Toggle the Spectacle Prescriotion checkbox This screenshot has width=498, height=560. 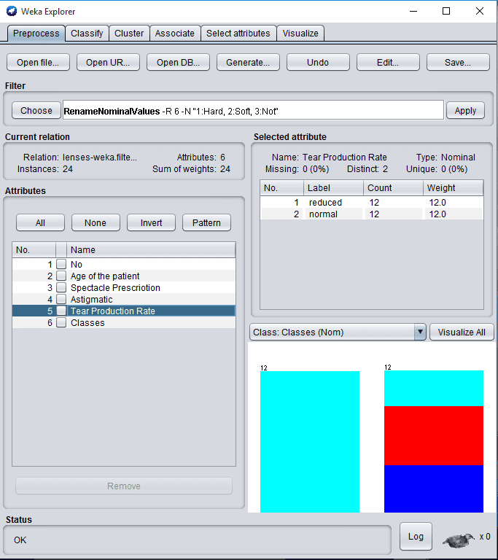(61, 287)
